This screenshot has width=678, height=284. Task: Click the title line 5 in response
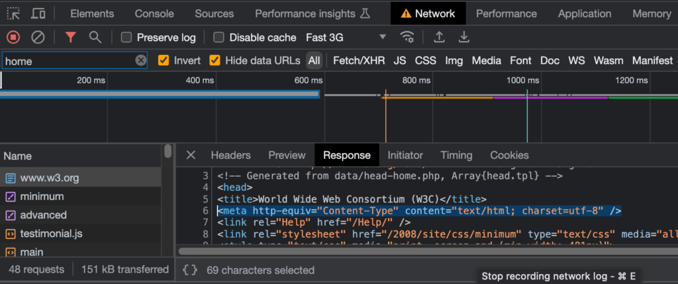click(352, 200)
